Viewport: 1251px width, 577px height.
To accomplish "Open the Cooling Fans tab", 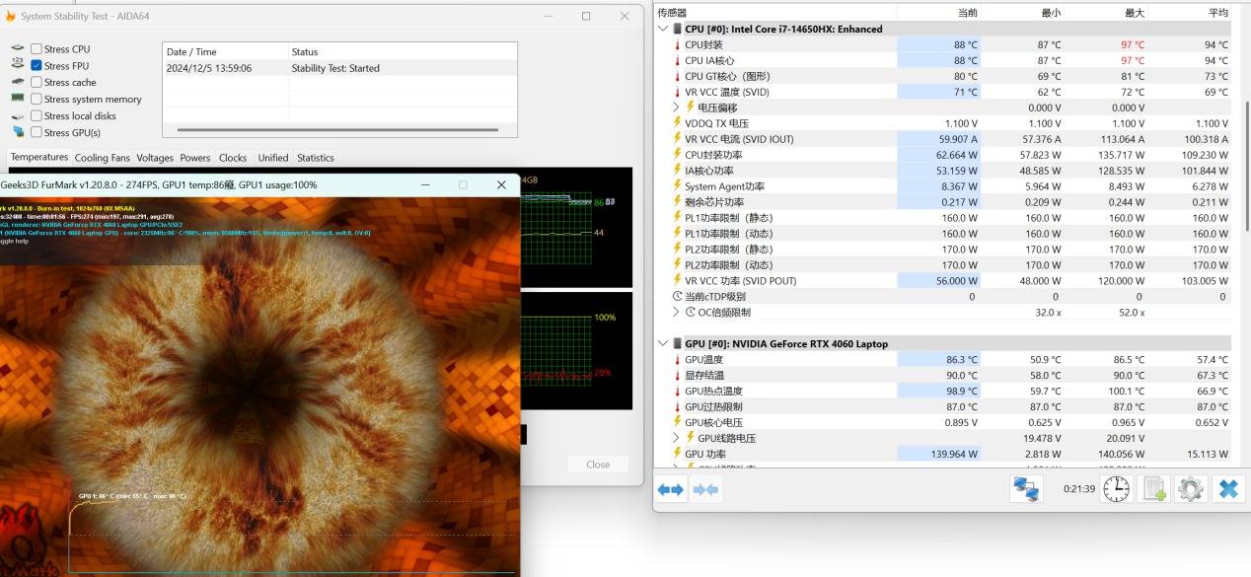I will pyautogui.click(x=103, y=158).
